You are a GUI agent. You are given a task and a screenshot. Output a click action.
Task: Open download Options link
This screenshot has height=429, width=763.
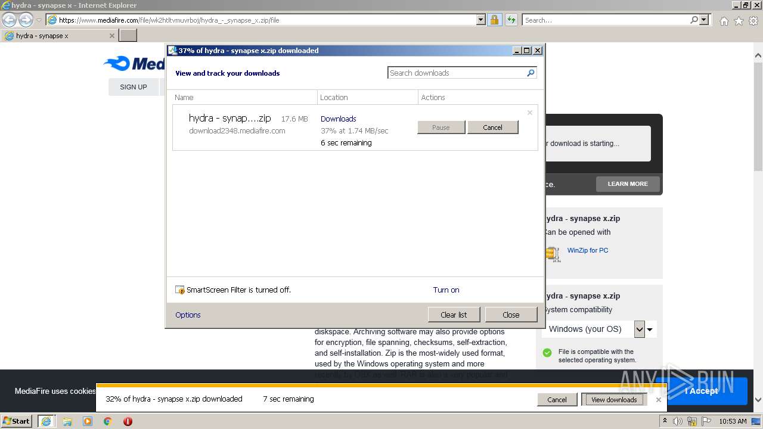click(188, 315)
